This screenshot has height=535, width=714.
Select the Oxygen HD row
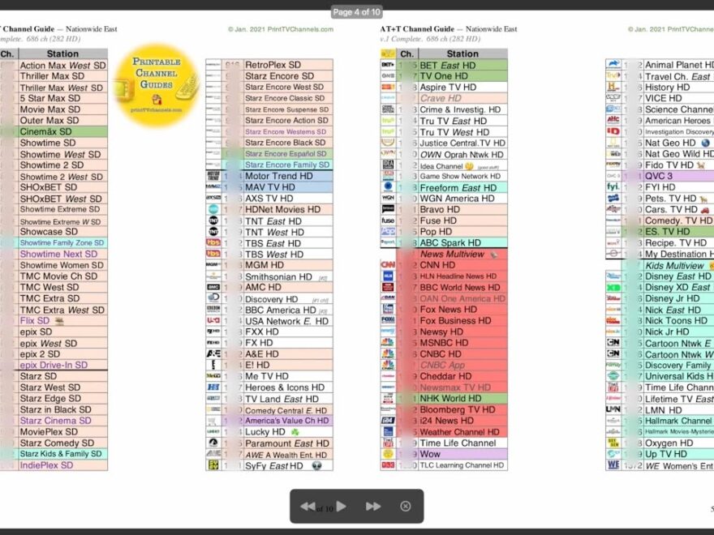pos(660,443)
